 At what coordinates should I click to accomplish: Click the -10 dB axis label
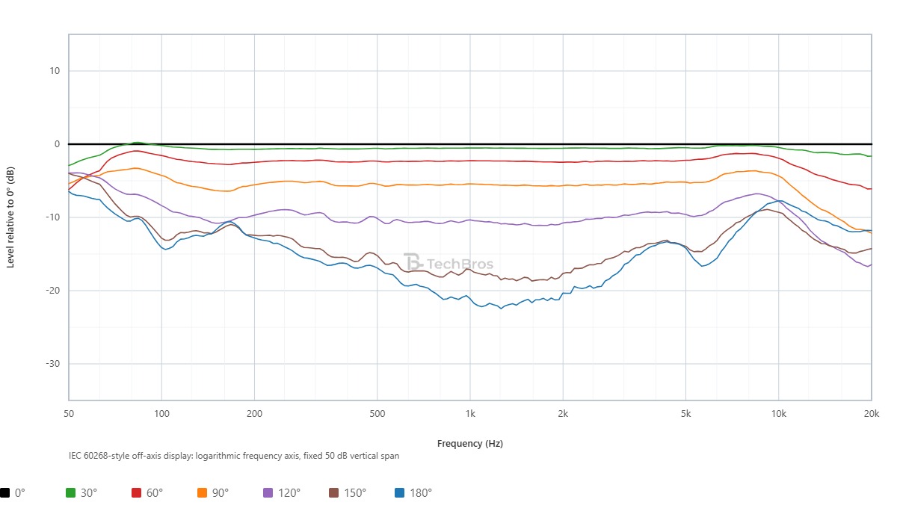[52, 217]
